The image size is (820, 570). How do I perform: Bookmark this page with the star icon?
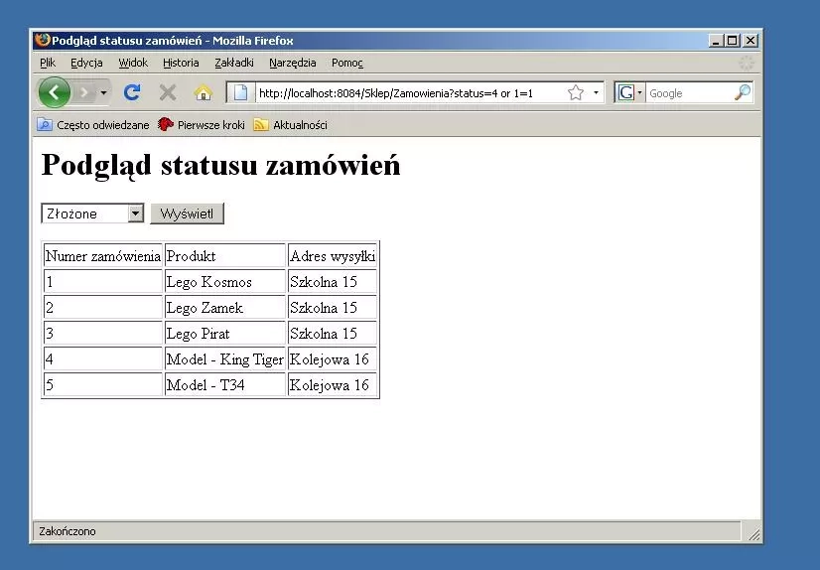click(576, 93)
